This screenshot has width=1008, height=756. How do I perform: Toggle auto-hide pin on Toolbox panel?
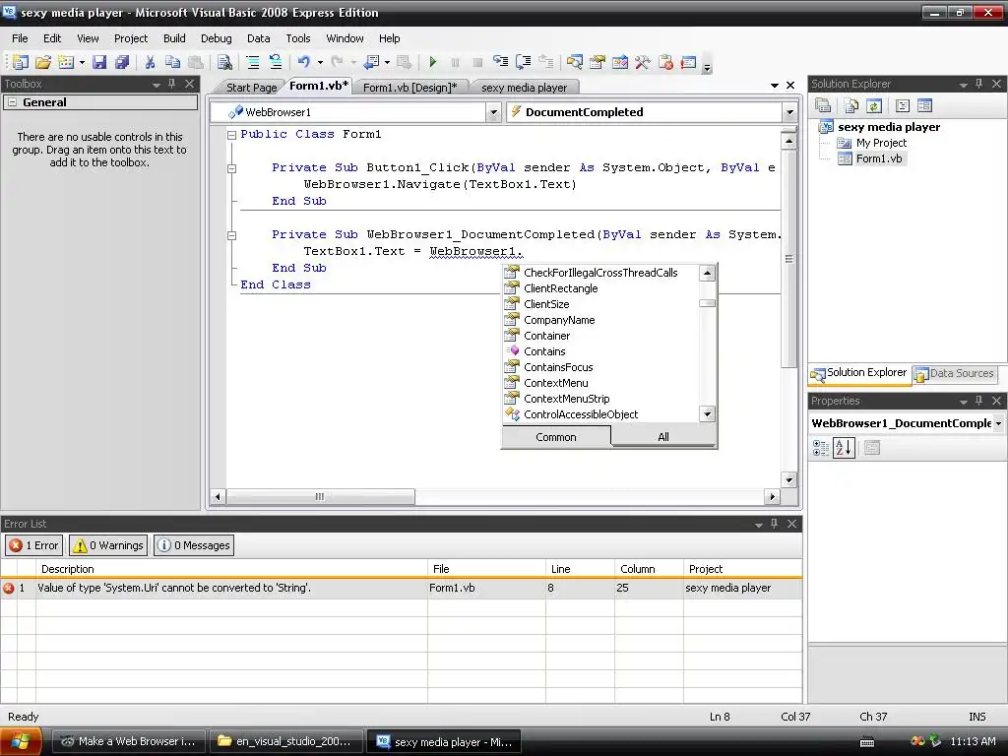click(172, 84)
